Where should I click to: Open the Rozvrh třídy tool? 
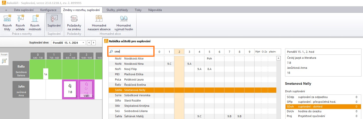[x=7, y=23]
